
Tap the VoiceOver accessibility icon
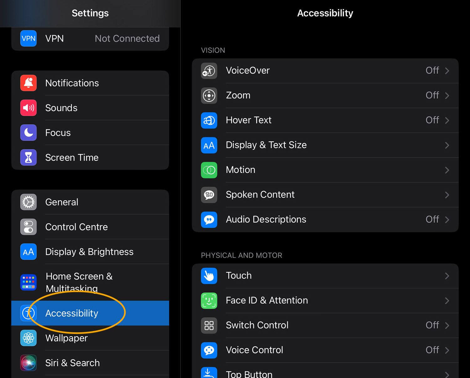(x=209, y=71)
